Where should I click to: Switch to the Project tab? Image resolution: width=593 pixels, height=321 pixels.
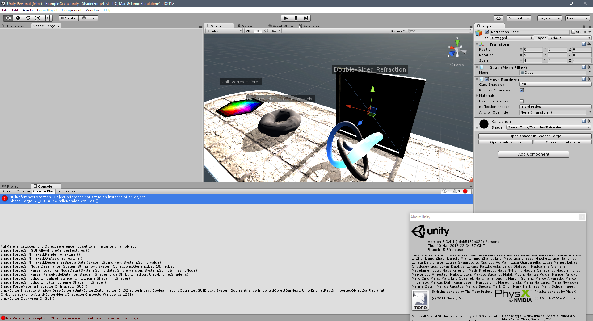pyautogui.click(x=11, y=186)
